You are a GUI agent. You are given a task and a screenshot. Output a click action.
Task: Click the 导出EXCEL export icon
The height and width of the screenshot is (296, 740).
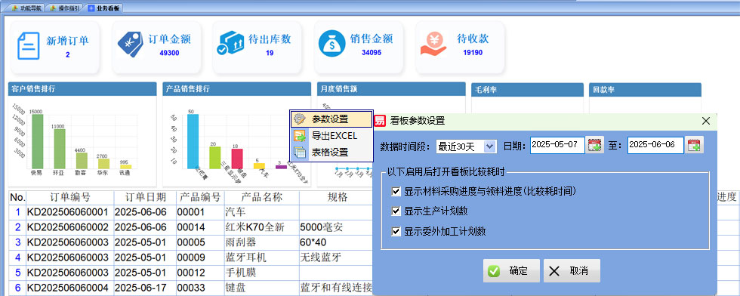[300, 137]
